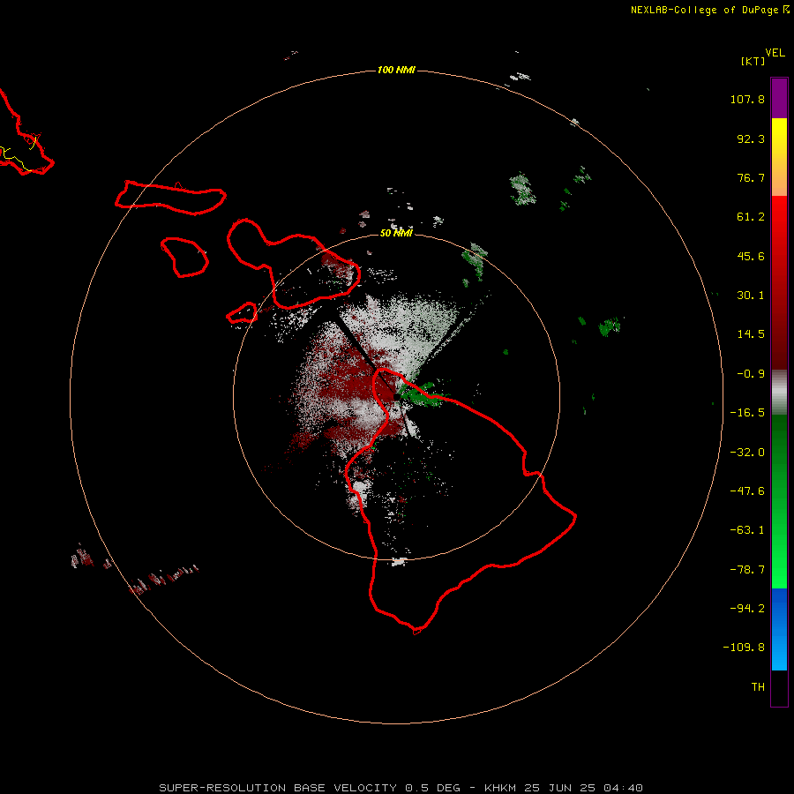Select the 61.2 scale value
Screen dimensions: 794x794
[751, 217]
